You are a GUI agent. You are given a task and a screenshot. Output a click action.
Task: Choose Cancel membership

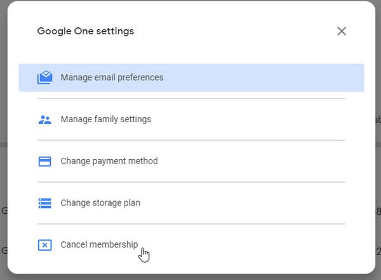click(x=98, y=244)
